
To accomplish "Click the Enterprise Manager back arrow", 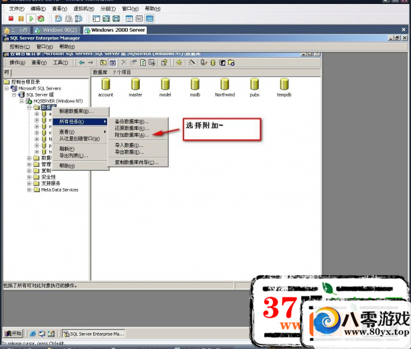I will click(x=82, y=62).
